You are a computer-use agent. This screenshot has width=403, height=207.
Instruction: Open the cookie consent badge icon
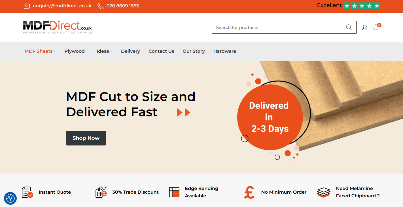(10, 198)
